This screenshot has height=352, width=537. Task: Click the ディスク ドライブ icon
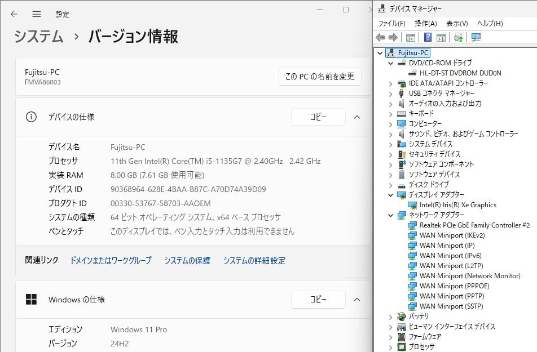coord(402,185)
